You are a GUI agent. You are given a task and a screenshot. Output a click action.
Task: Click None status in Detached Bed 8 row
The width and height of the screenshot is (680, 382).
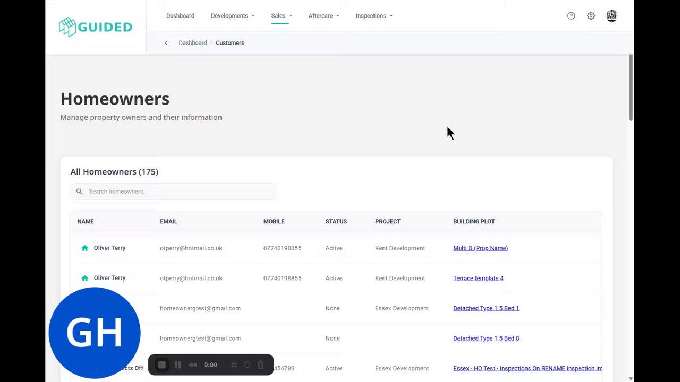(333, 338)
